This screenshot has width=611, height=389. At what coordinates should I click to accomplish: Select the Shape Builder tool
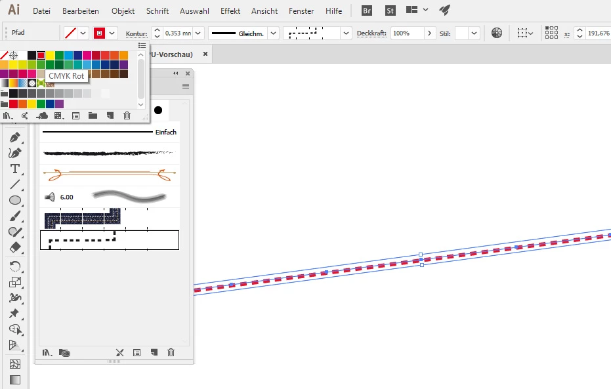click(x=15, y=329)
